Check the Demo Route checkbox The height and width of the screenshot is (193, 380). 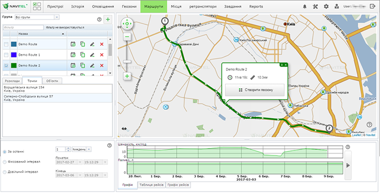coord(6,44)
